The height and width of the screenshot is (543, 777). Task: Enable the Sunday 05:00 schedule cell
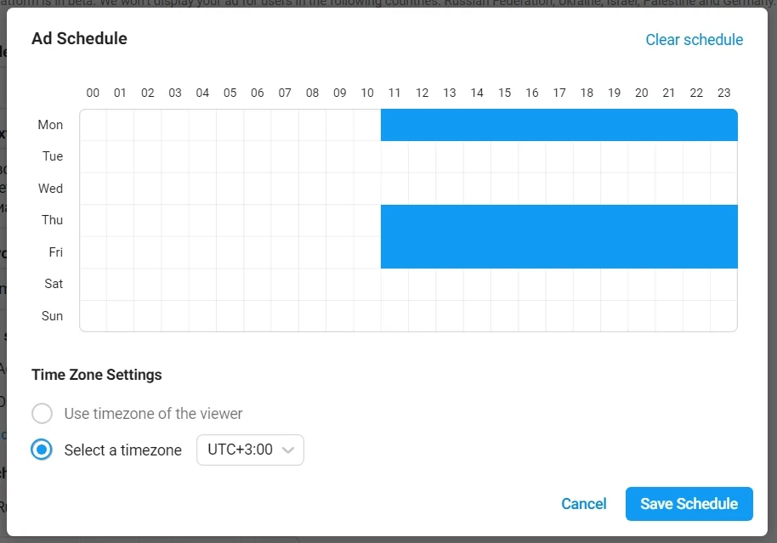click(230, 316)
